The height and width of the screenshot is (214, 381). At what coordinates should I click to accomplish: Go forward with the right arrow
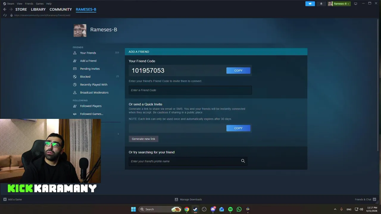coord(11,10)
